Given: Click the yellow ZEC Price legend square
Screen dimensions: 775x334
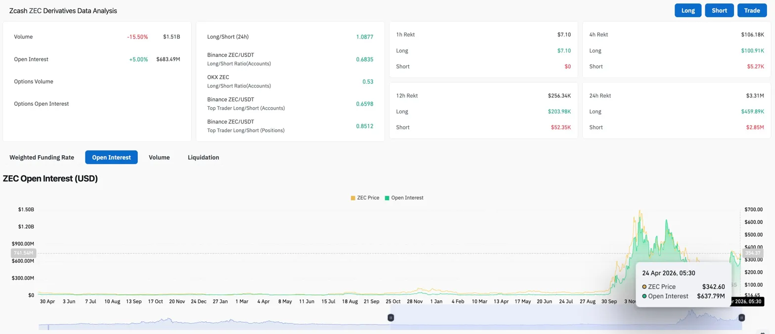Looking at the screenshot, I should click(x=353, y=198).
